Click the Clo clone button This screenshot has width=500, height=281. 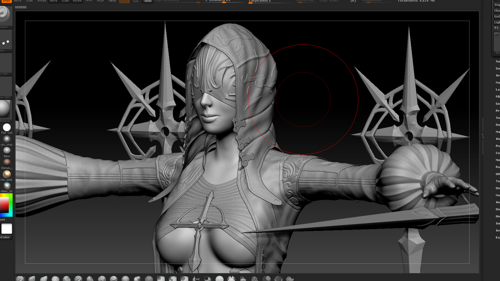click(497, 10)
